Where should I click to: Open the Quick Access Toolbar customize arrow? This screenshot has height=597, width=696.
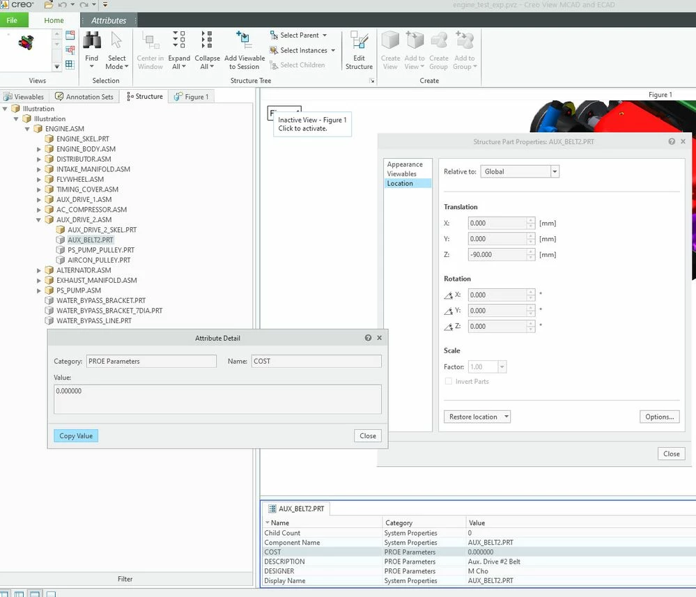point(105,5)
